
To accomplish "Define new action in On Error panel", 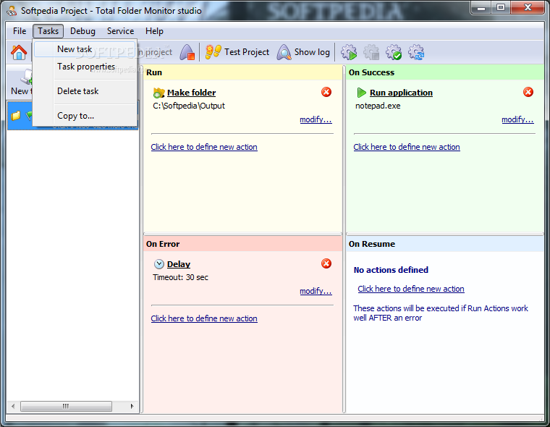I will [x=204, y=318].
